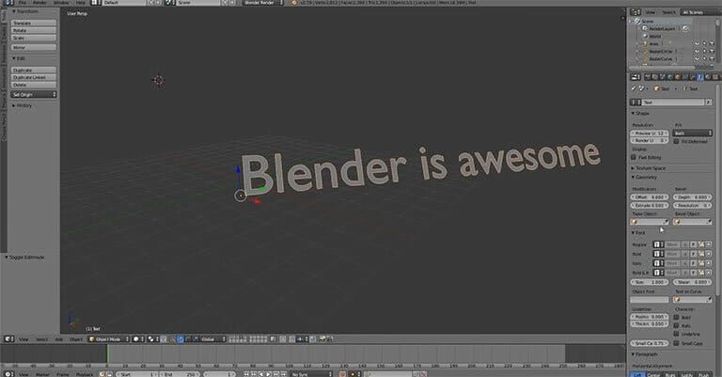Click the Taper Object eyedropper icon
This screenshot has width=722, height=377.
pos(666,222)
